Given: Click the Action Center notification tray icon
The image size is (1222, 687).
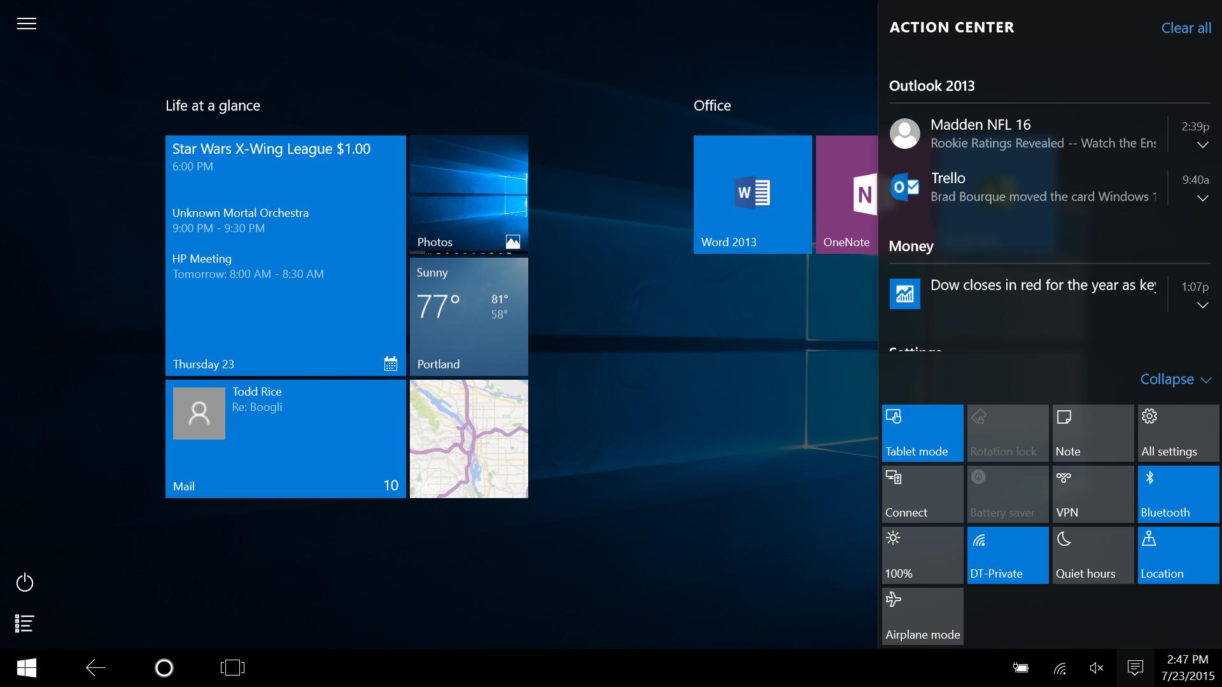Looking at the screenshot, I should (x=1135, y=668).
